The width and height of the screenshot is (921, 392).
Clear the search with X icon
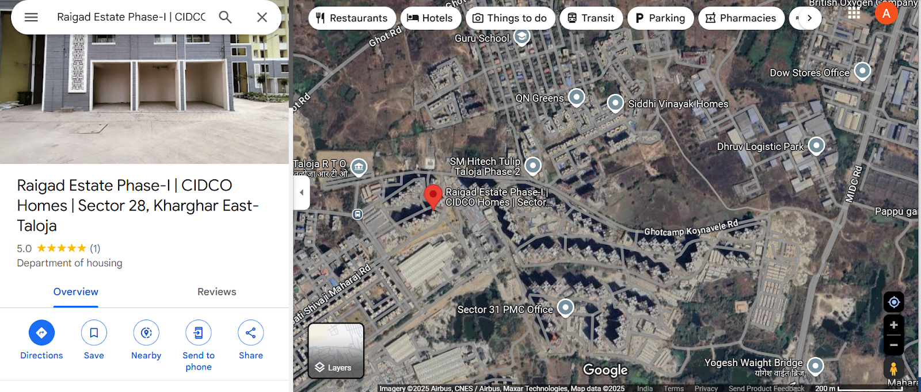pyautogui.click(x=262, y=17)
